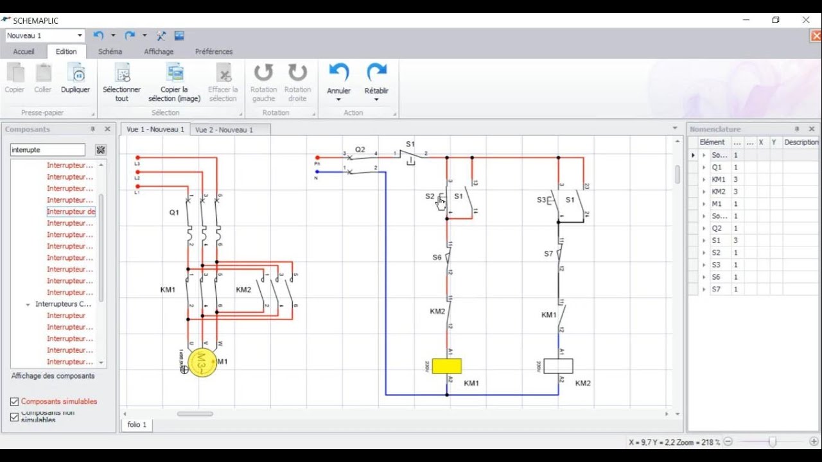Select the M1 motor symbol

(x=202, y=363)
